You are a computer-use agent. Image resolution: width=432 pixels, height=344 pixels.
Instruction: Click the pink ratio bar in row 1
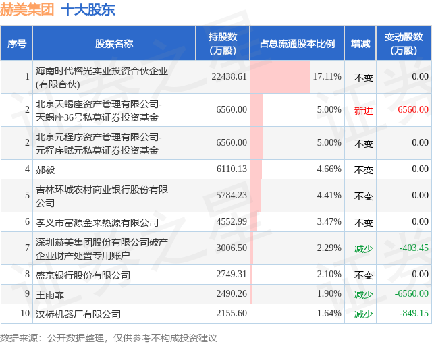tap(280, 77)
